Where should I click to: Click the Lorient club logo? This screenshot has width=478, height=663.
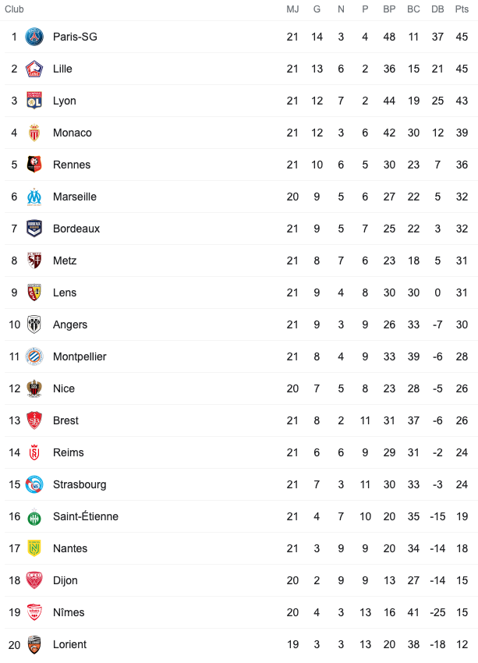point(34,644)
